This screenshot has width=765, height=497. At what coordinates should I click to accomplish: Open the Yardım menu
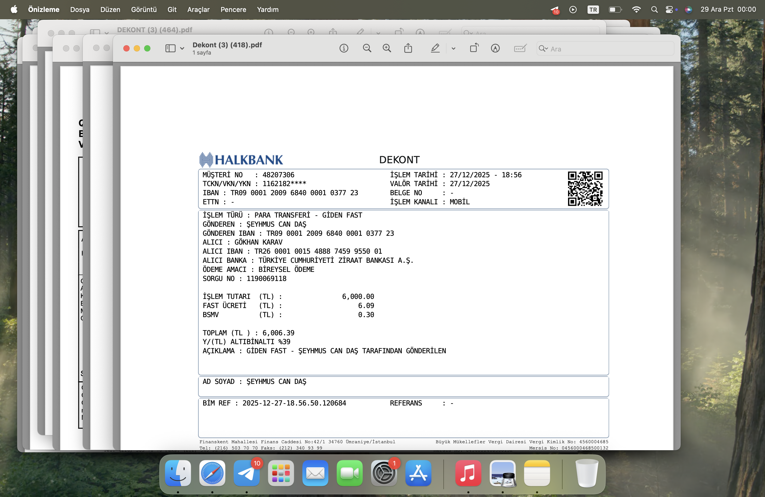[268, 10]
